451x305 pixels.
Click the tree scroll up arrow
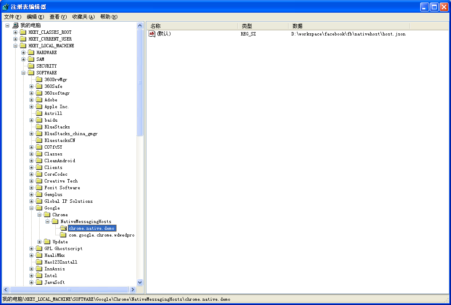click(x=140, y=26)
